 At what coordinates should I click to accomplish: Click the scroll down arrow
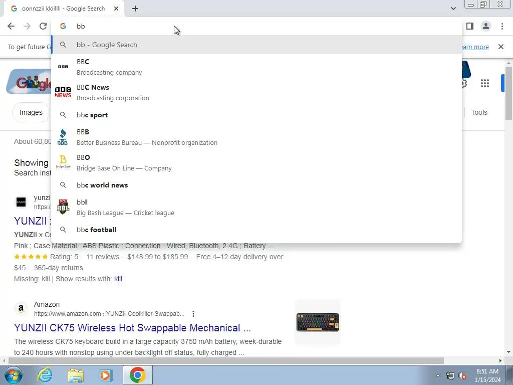(508, 352)
